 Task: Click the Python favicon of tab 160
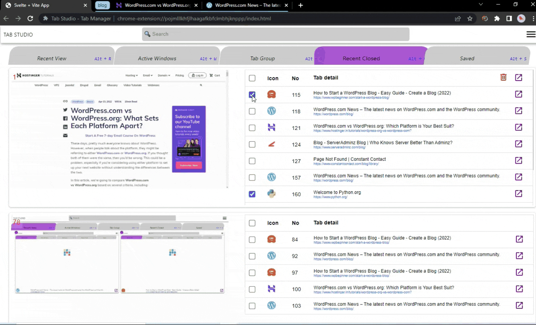(x=271, y=194)
